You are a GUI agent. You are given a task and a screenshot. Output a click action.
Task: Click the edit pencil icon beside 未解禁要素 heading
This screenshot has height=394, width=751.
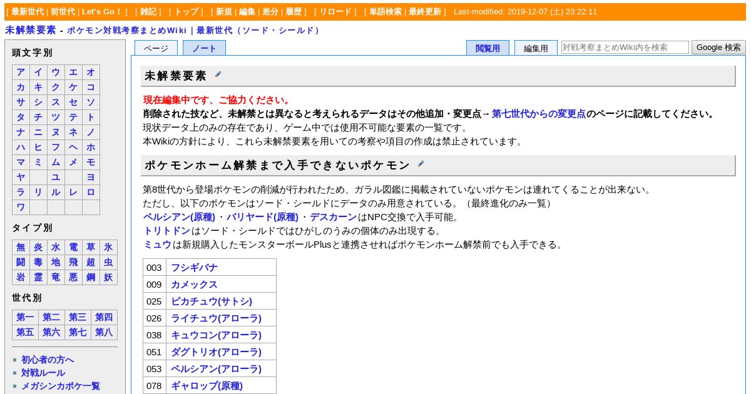click(x=218, y=74)
